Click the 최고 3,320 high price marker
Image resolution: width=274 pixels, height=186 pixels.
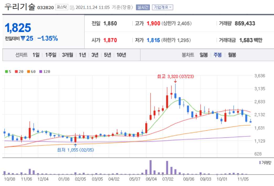(x=175, y=77)
